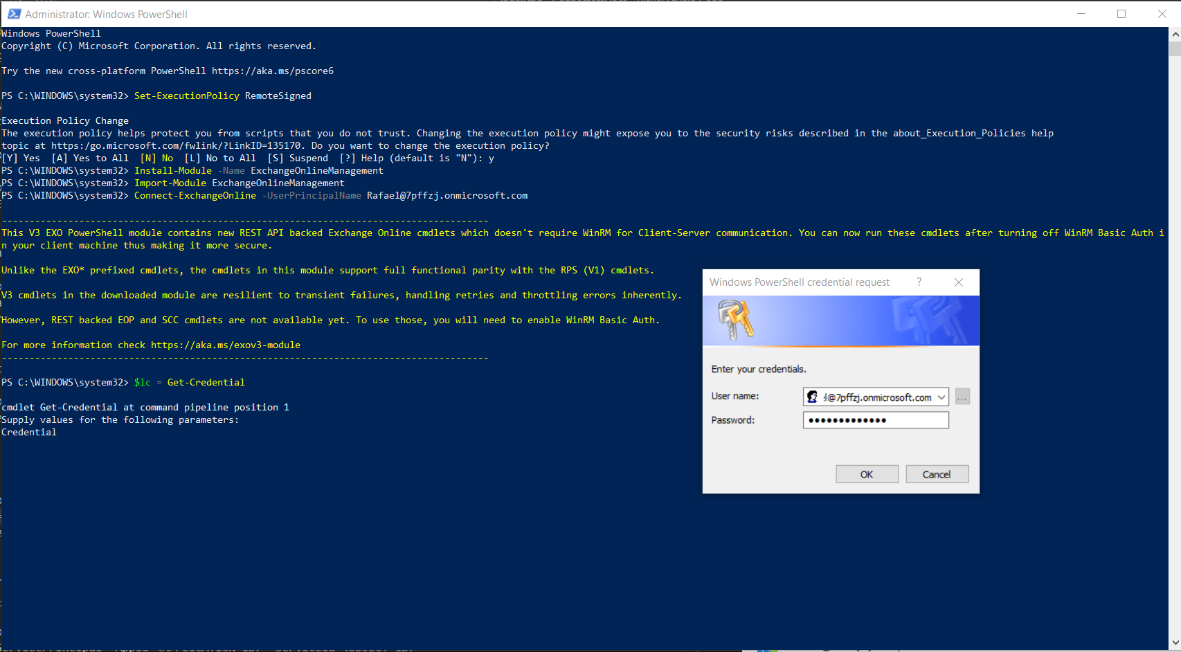1181x652 pixels.
Task: Click the Set-ExecutionPolicy command text
Action: [x=187, y=96]
